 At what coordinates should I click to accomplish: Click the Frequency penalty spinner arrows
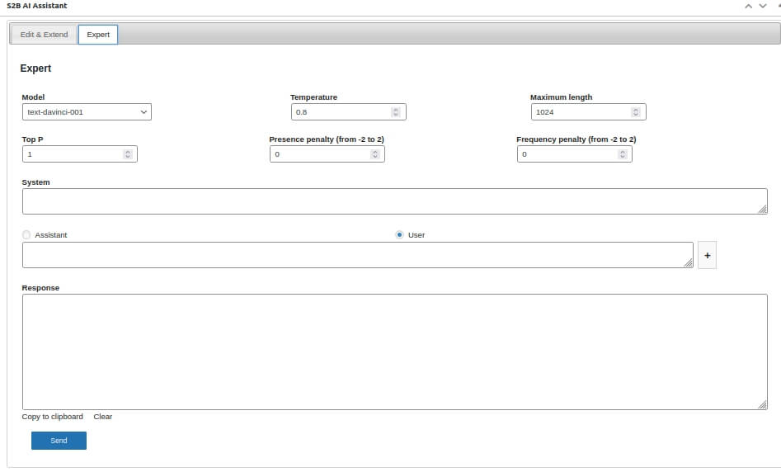click(622, 154)
